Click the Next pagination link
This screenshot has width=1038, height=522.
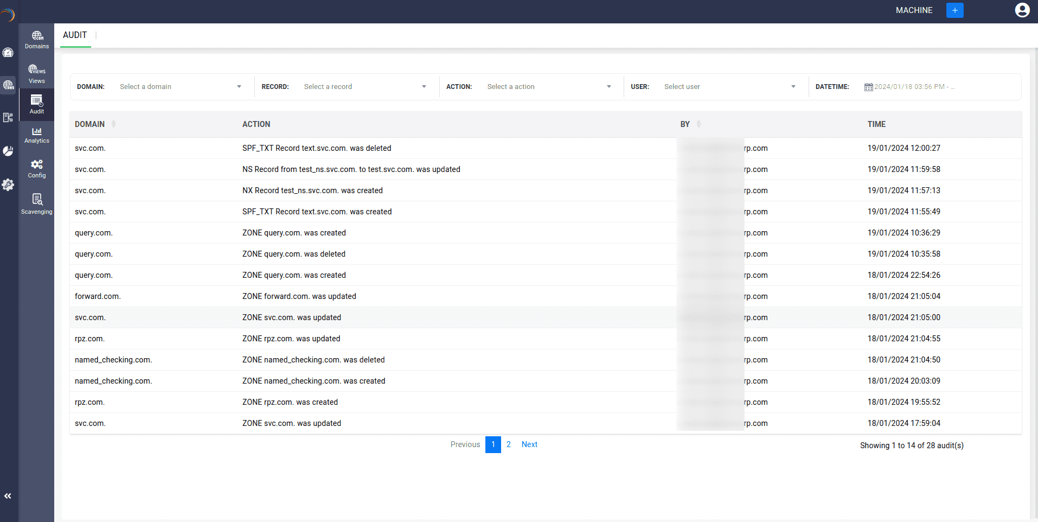click(529, 444)
